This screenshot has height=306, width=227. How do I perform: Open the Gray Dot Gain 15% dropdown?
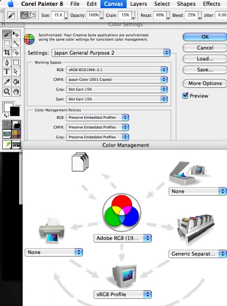117,89
